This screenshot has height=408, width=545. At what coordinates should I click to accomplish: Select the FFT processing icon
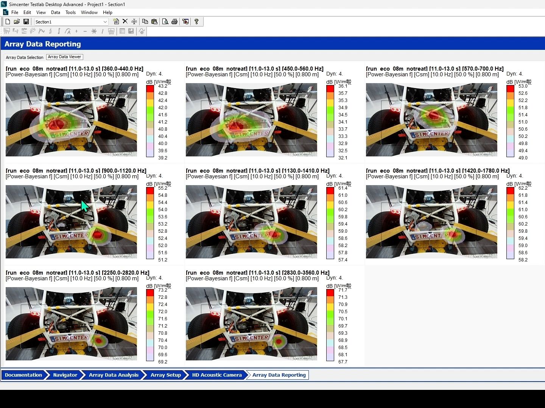point(7,31)
